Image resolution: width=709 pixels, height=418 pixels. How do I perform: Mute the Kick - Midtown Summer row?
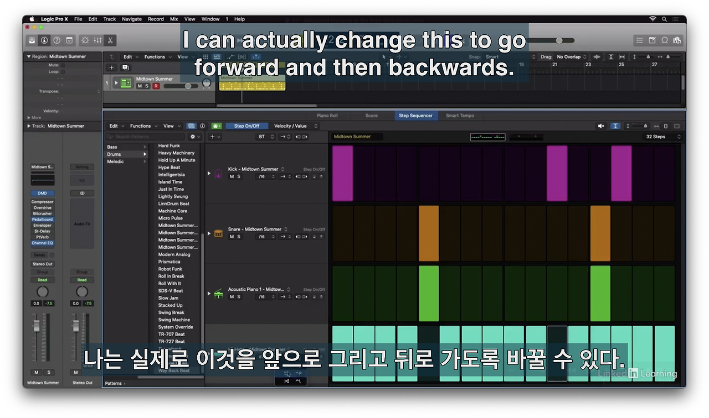pos(232,176)
